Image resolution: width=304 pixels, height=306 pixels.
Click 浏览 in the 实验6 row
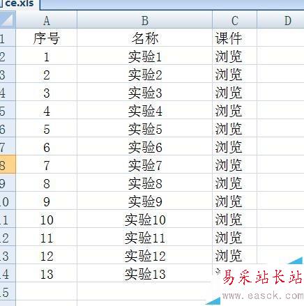pos(234,147)
